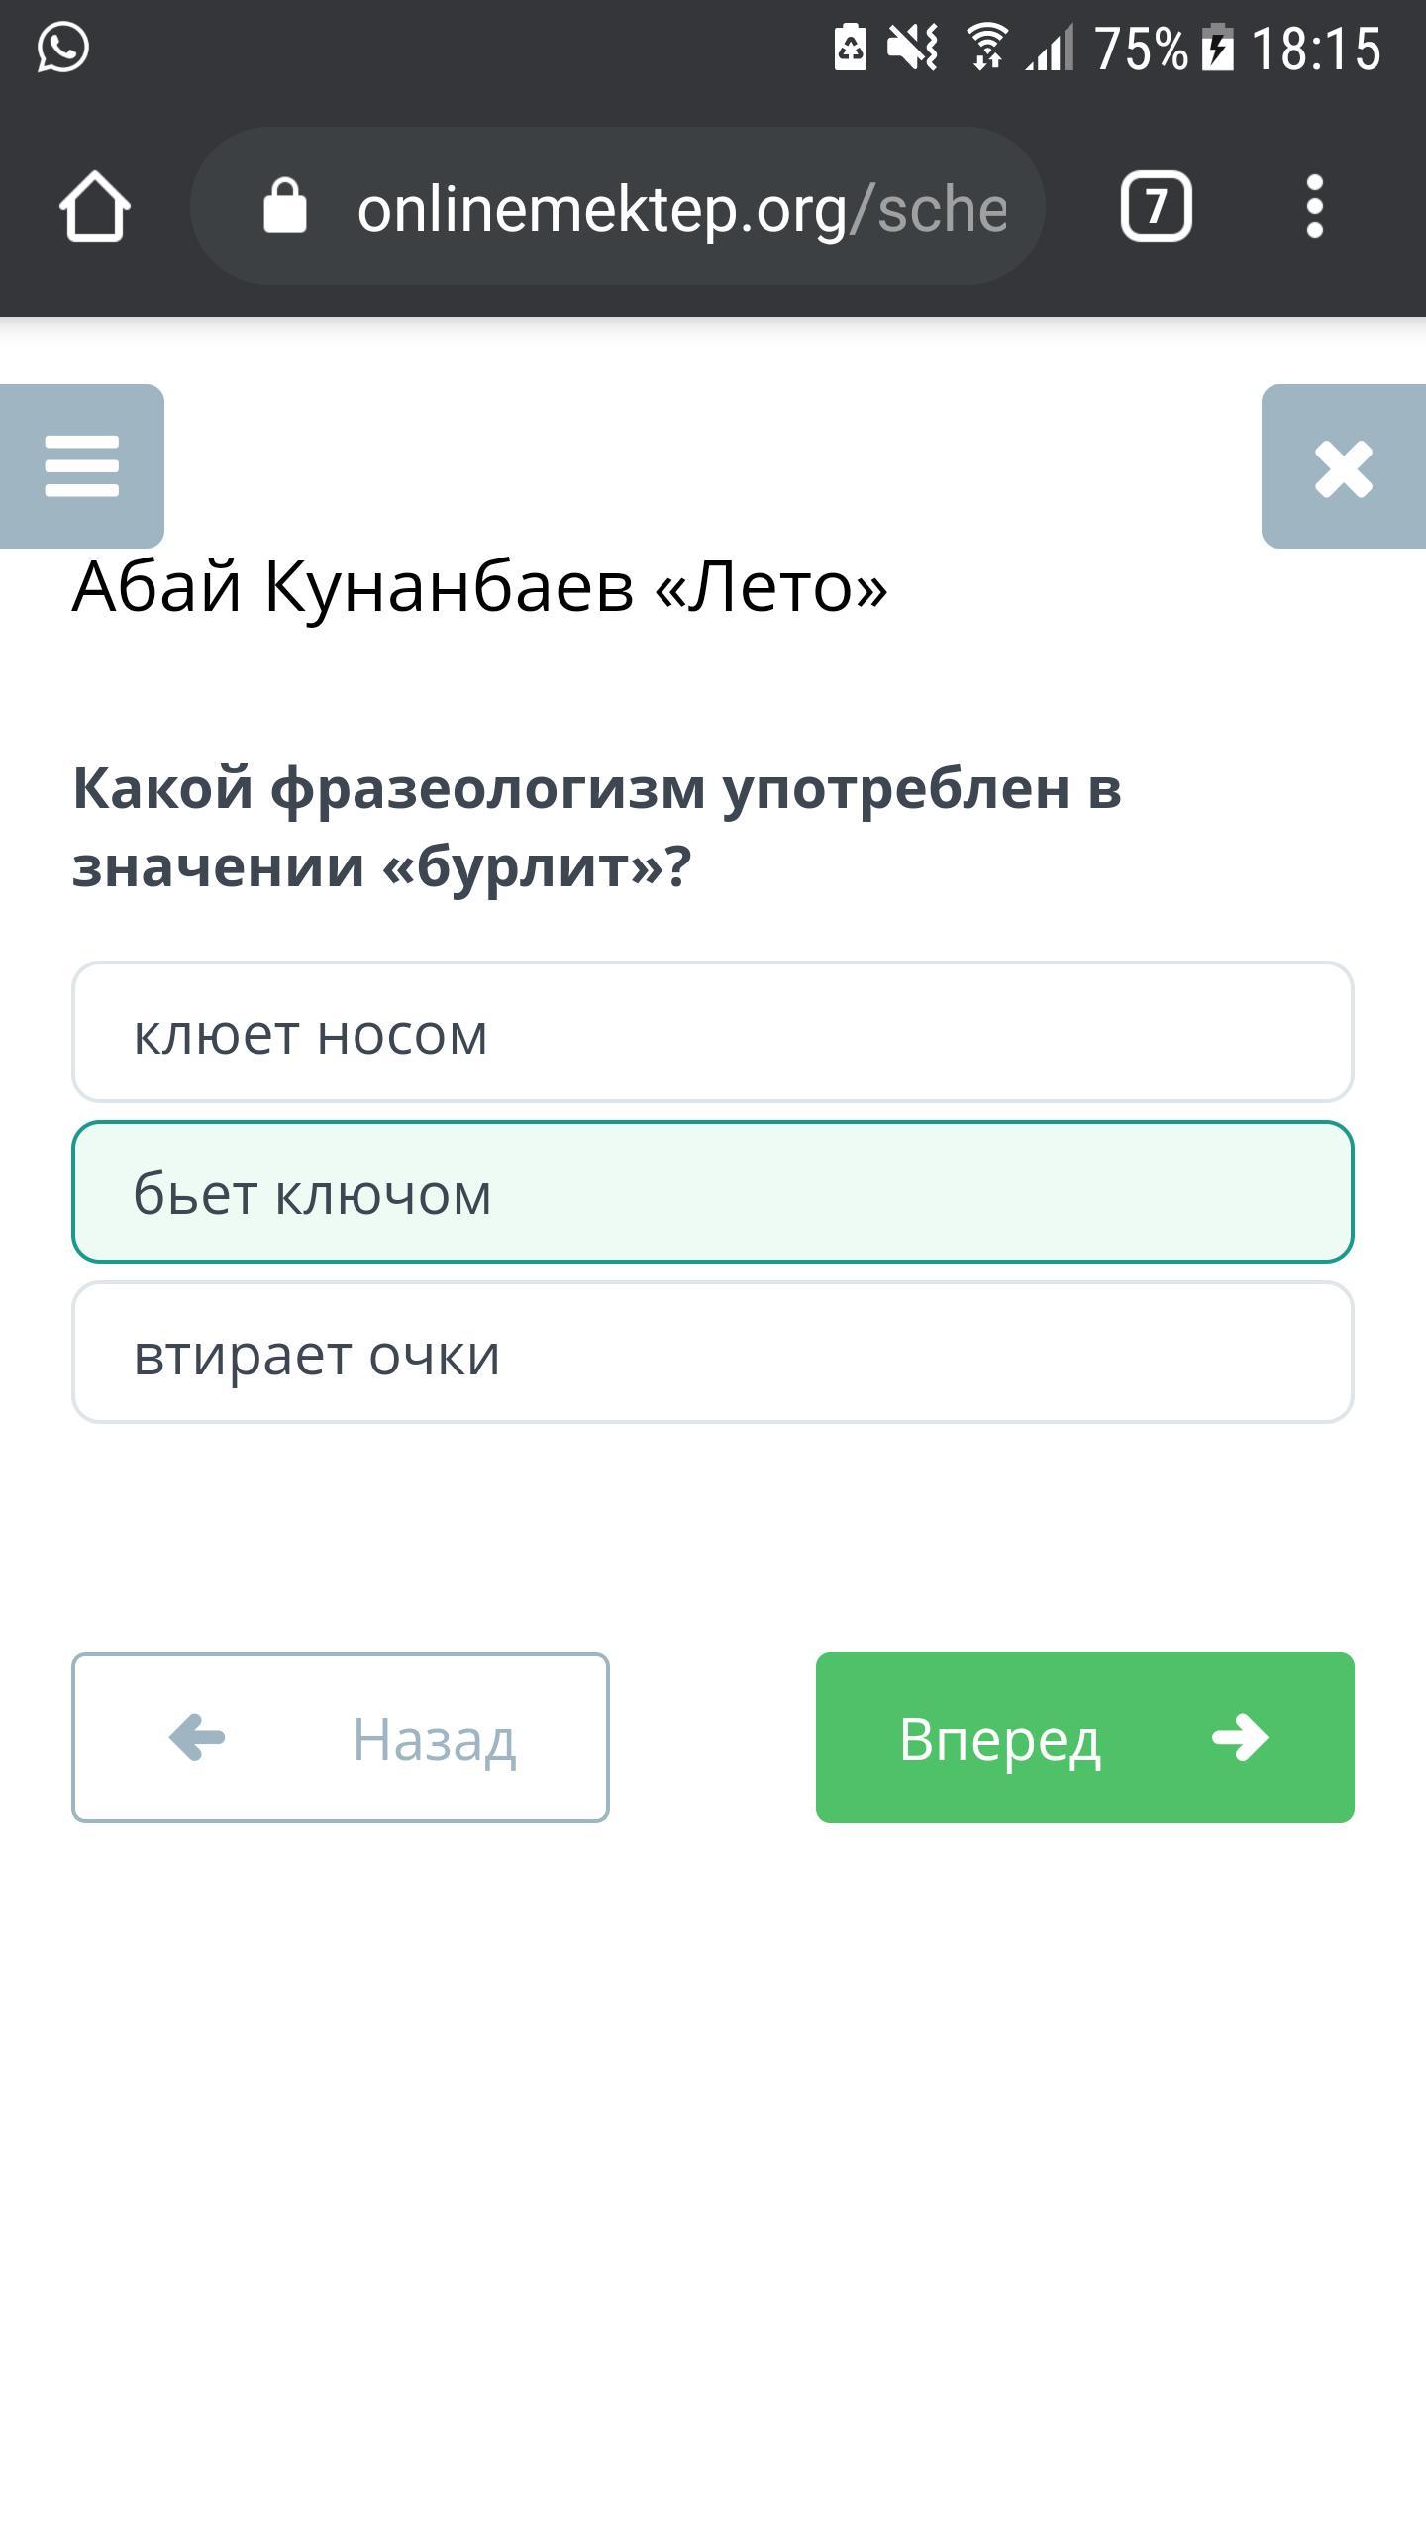Tap the cellular signal strength icon
The image size is (1426, 2535).
pos(1050,48)
